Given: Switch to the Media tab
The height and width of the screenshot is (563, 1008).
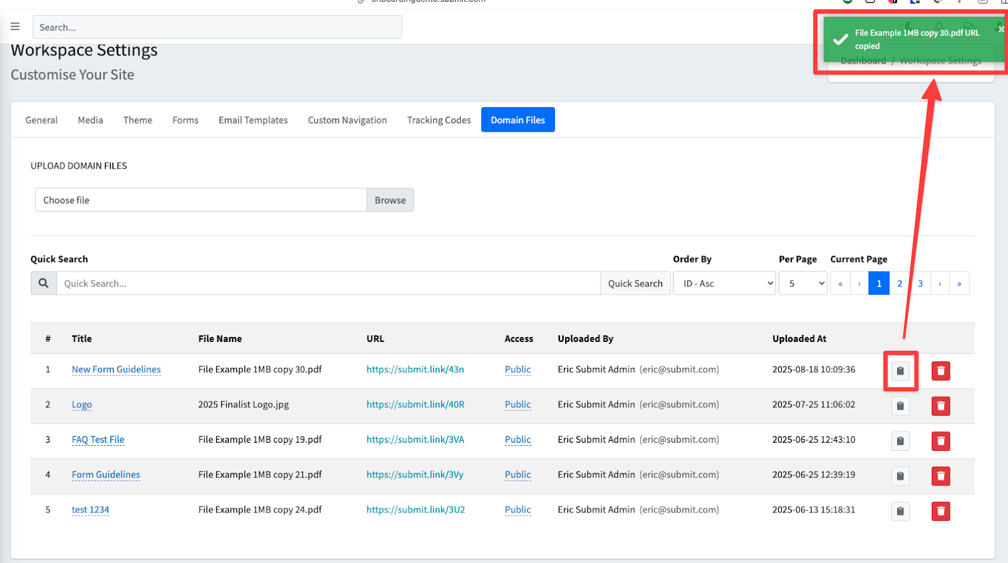Looking at the screenshot, I should [90, 120].
